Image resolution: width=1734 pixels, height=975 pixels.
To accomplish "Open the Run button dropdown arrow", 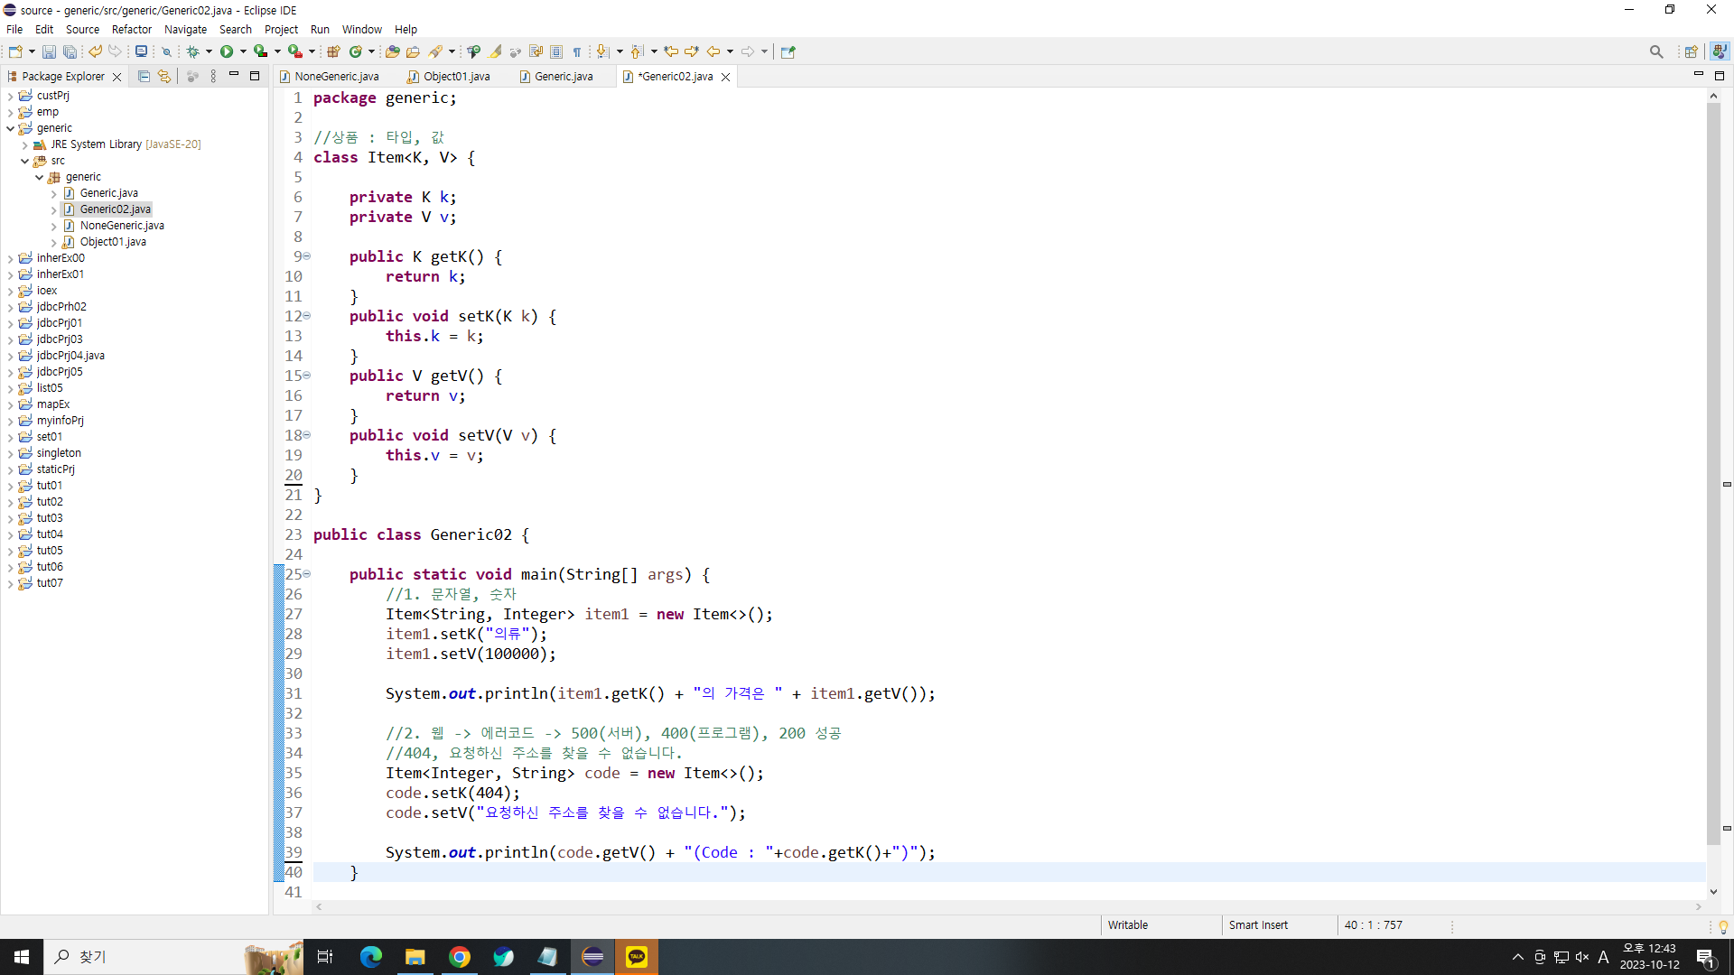I will click(x=243, y=51).
